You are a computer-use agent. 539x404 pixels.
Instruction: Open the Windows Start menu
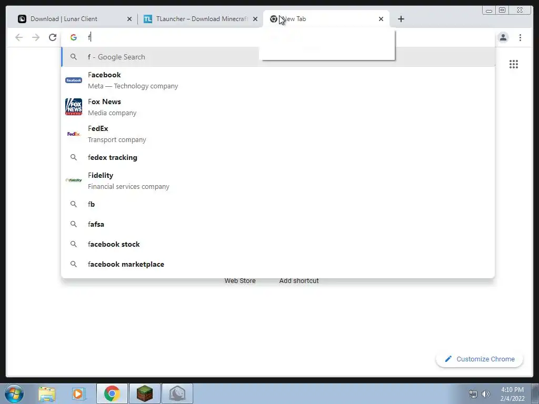point(14,393)
